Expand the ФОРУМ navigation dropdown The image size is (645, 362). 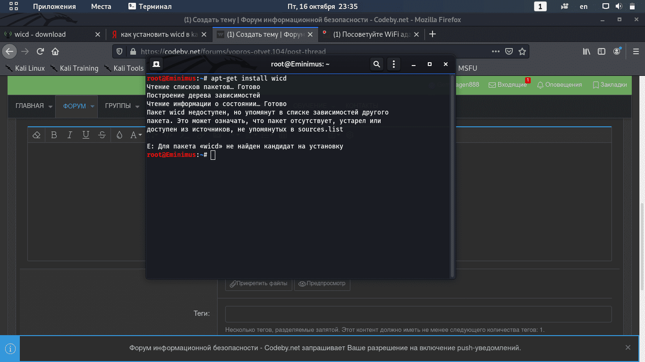coord(93,106)
